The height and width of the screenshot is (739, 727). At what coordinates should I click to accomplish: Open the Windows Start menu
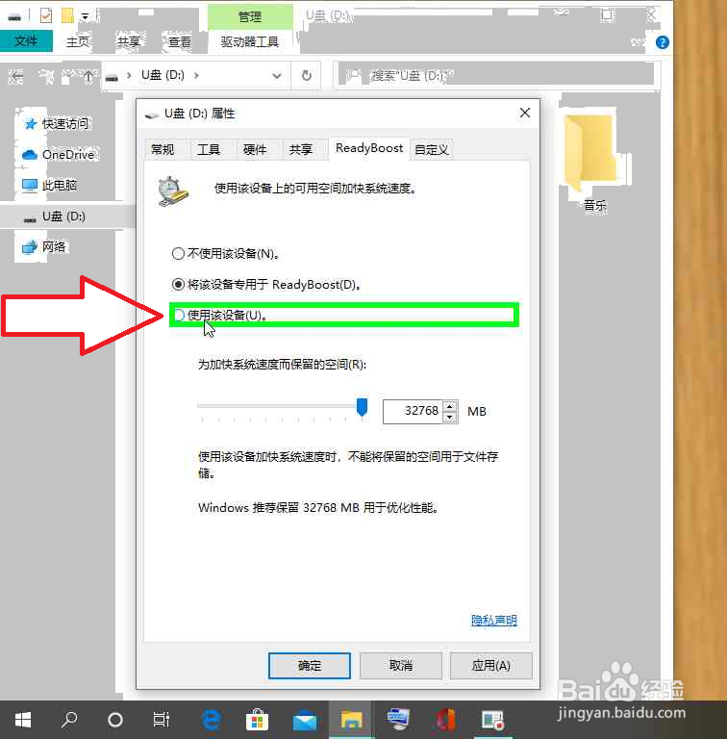(23, 720)
